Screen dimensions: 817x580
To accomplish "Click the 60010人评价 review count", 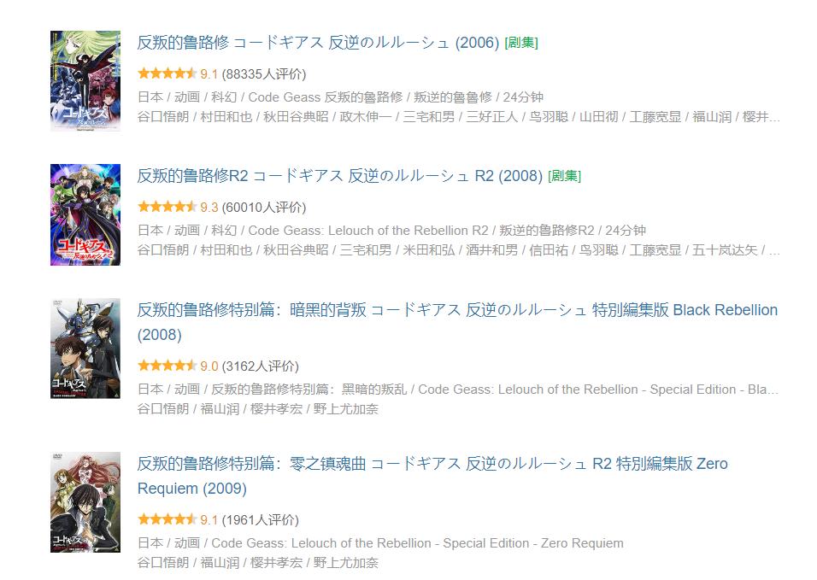I will (x=264, y=207).
